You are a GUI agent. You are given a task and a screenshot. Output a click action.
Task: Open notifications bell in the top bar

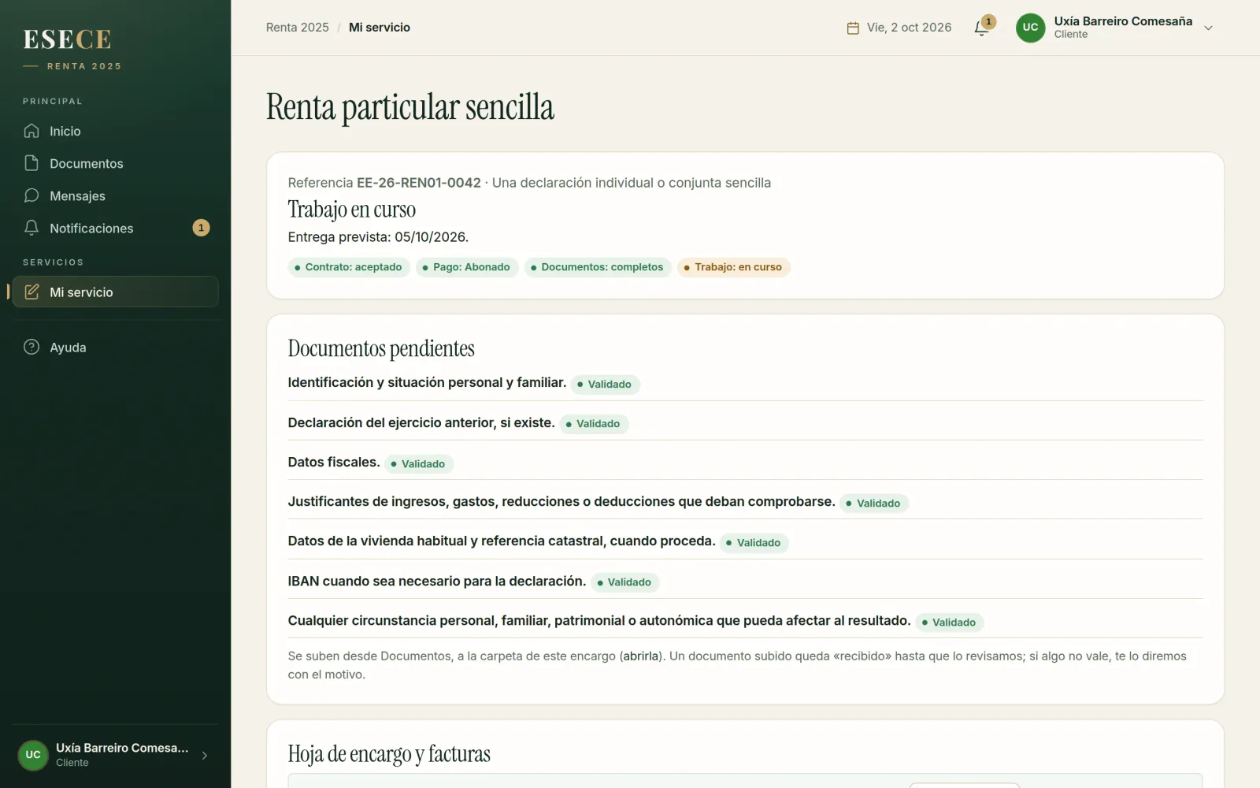[981, 28]
